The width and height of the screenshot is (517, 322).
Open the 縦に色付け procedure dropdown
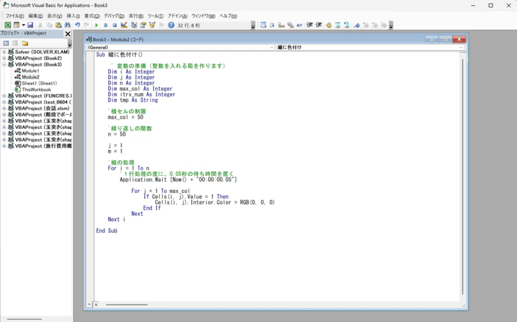(461, 47)
